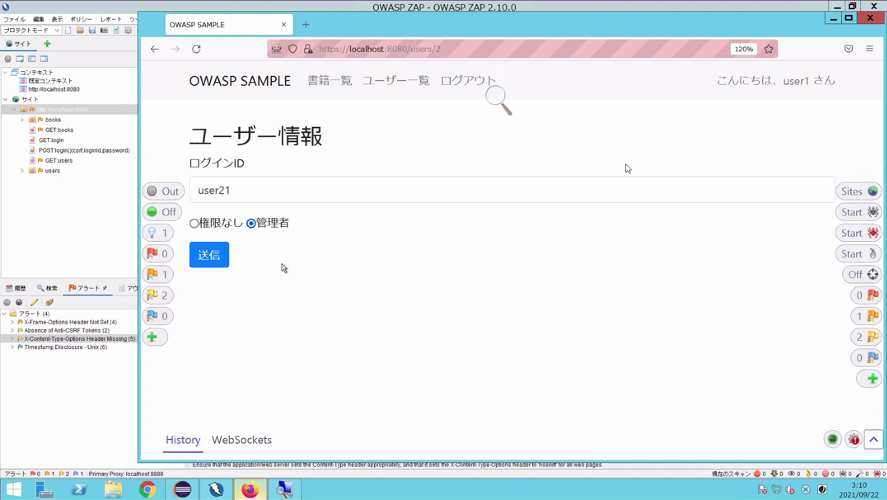Select the 管理者 radio button

(251, 223)
